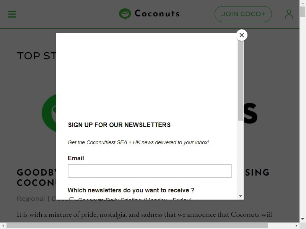Click the TOP STORIES heading
Viewport: 306px width, 229px height.
36,56
